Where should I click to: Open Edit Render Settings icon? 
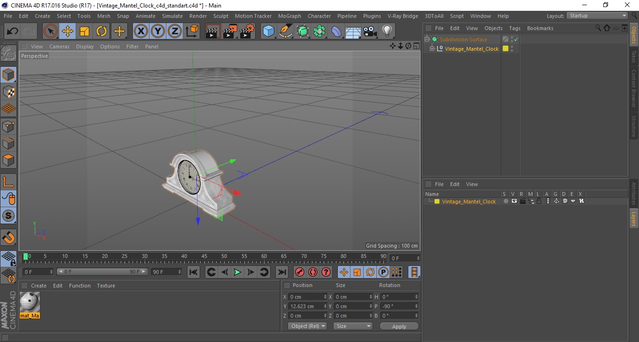pyautogui.click(x=247, y=31)
